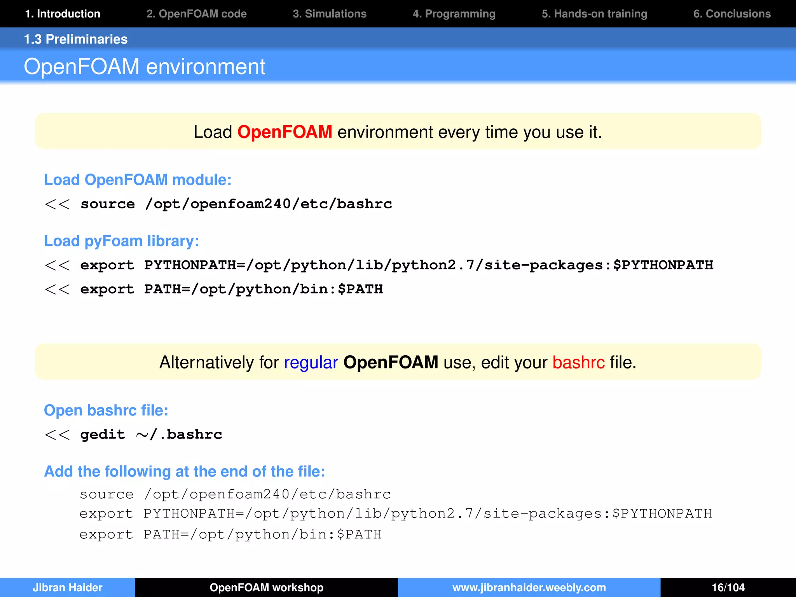Click the gedit ~/.bashrc command
Screen dimensions: 796x597
coord(151,435)
